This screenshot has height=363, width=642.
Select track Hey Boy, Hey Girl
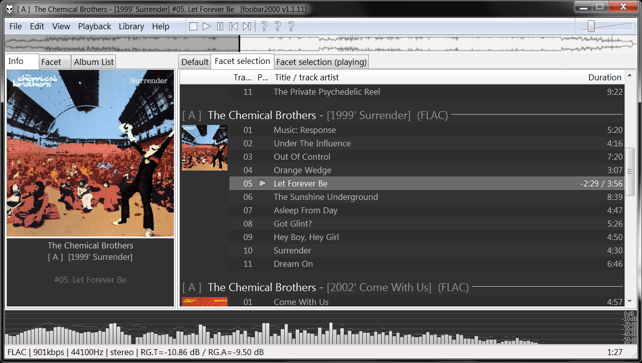pyautogui.click(x=427, y=237)
